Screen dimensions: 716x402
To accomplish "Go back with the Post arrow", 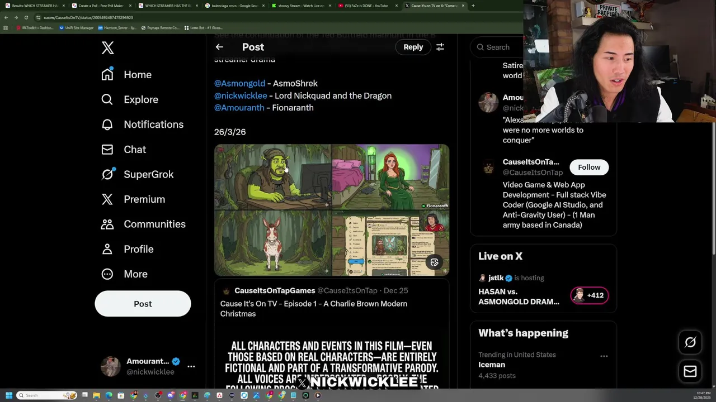I will pos(219,47).
